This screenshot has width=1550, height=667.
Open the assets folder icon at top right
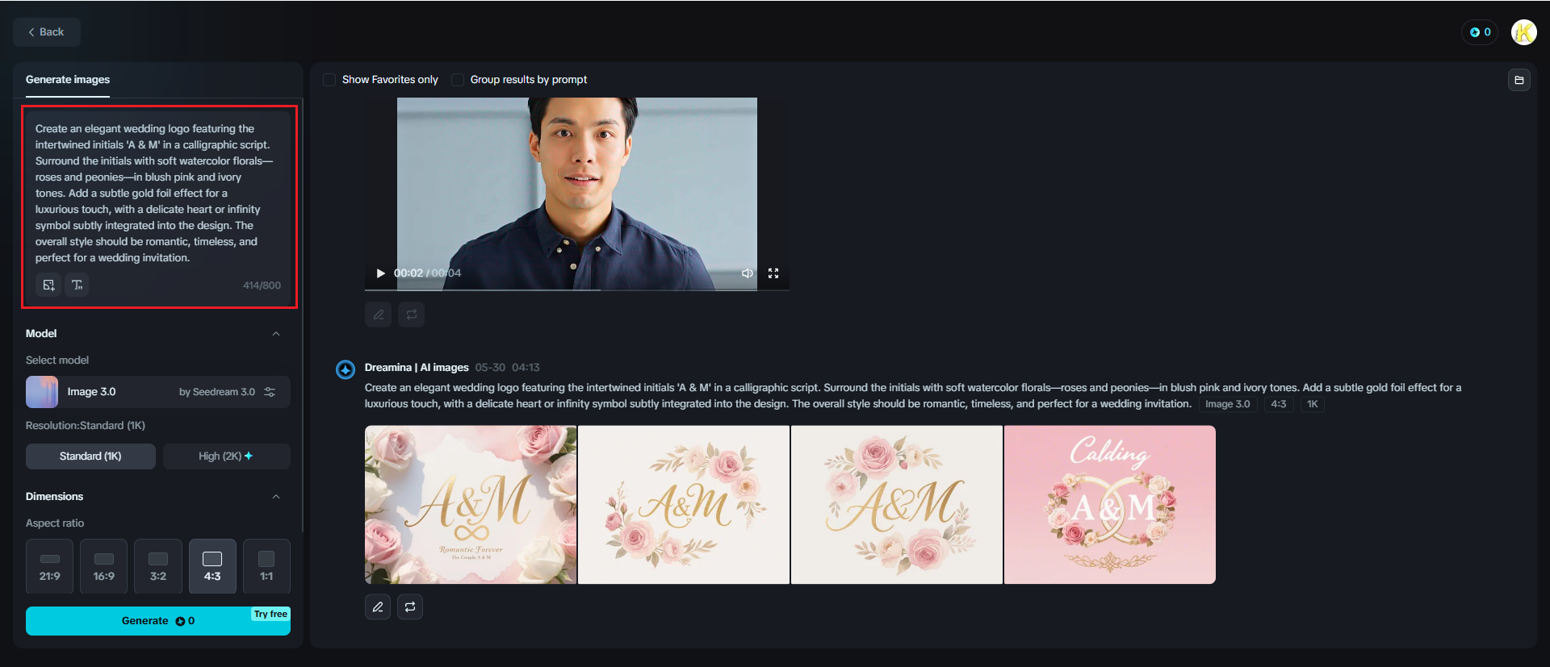(1519, 80)
